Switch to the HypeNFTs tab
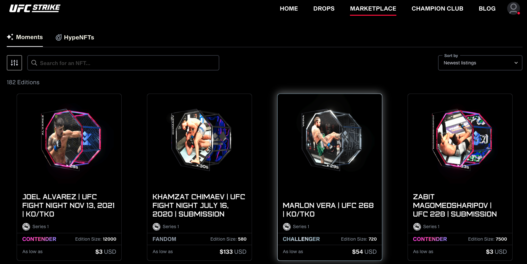This screenshot has height=264, width=527. pyautogui.click(x=75, y=37)
